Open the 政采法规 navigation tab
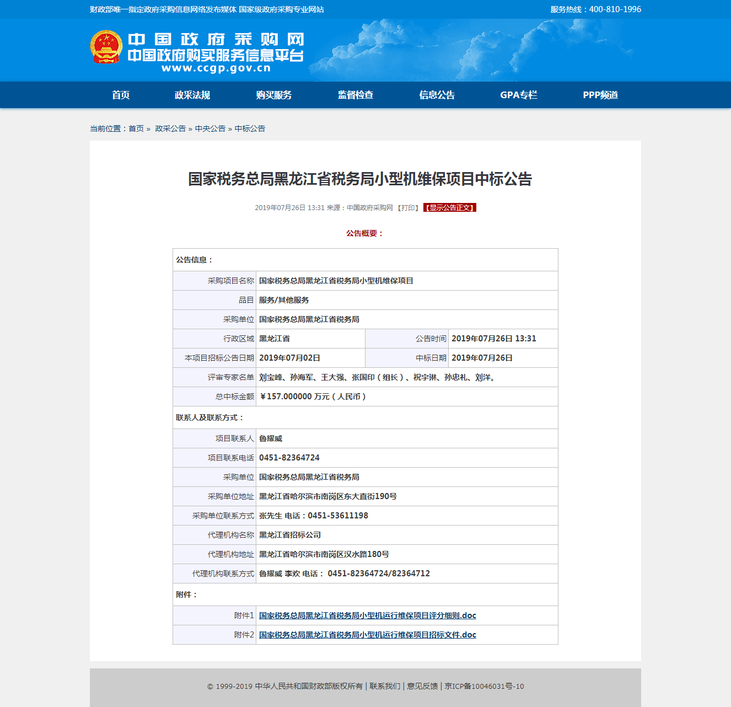The image size is (731, 707). [x=192, y=95]
